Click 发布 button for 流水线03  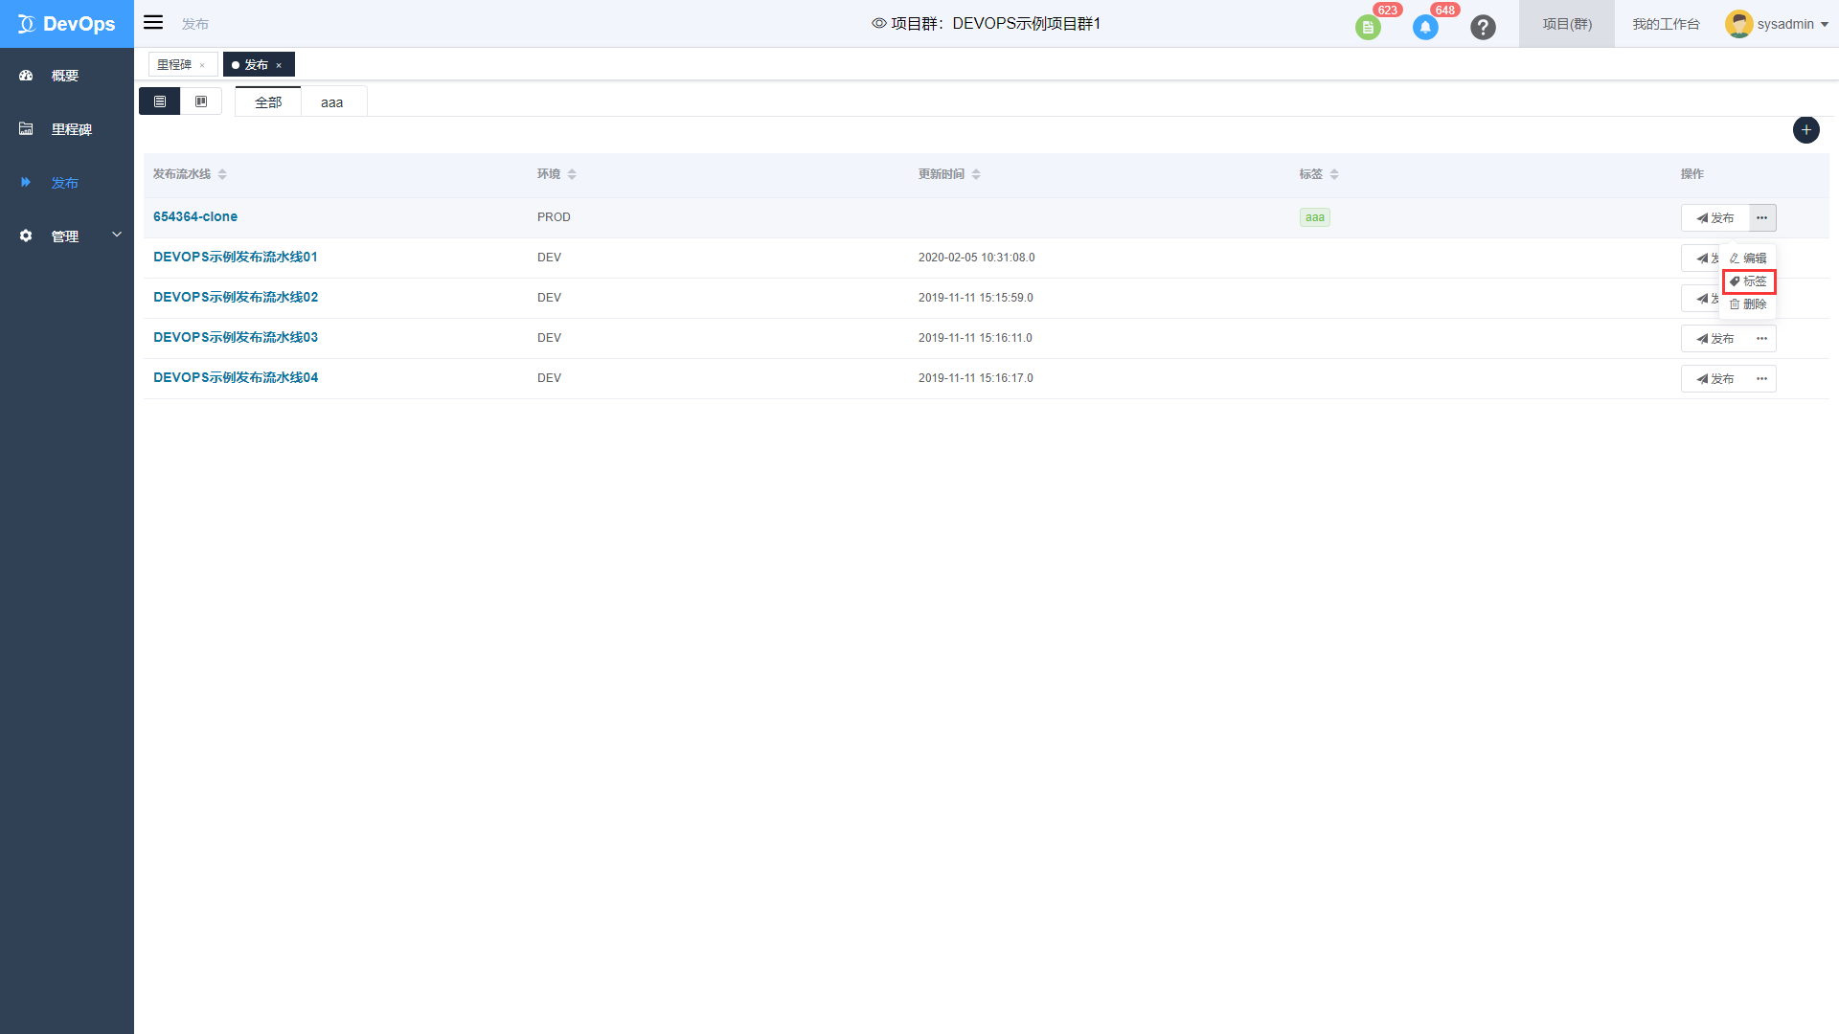click(x=1715, y=339)
